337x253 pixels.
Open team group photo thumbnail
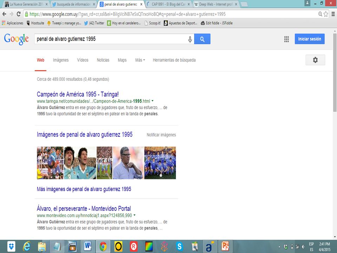(x=160, y=163)
